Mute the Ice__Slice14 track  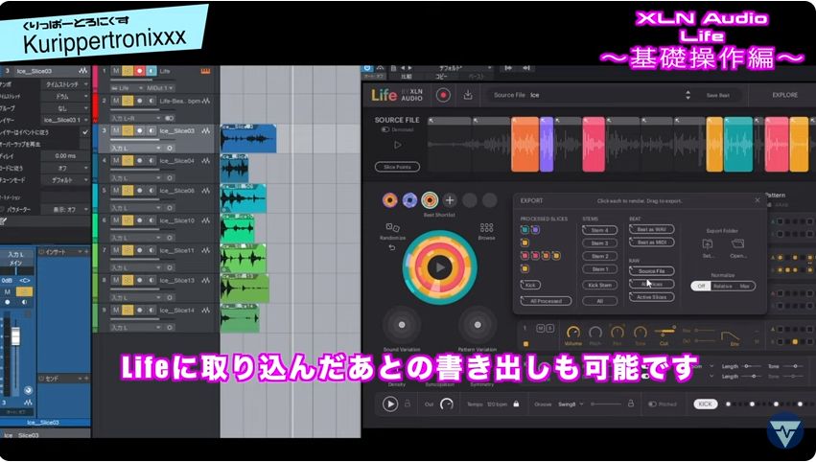point(116,311)
